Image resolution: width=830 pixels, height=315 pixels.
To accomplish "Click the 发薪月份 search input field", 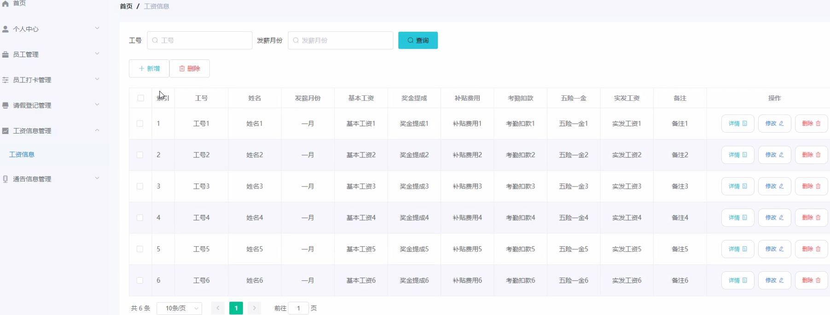I will [x=341, y=40].
